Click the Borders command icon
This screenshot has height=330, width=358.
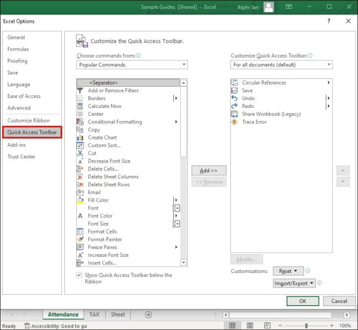click(80, 99)
